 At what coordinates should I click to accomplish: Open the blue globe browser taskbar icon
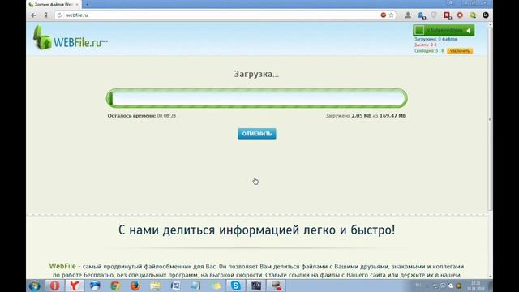point(95,286)
